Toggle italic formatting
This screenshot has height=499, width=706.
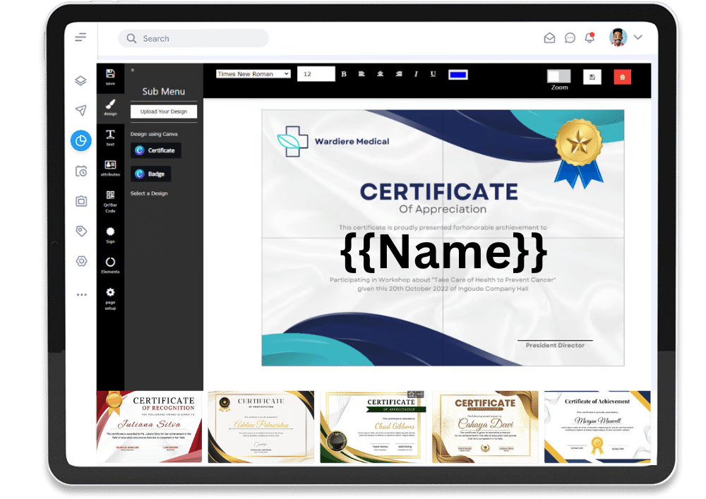point(416,74)
